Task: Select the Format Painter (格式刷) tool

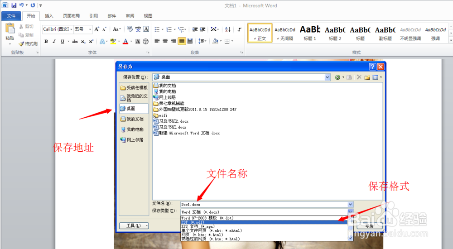Action: (x=28, y=43)
